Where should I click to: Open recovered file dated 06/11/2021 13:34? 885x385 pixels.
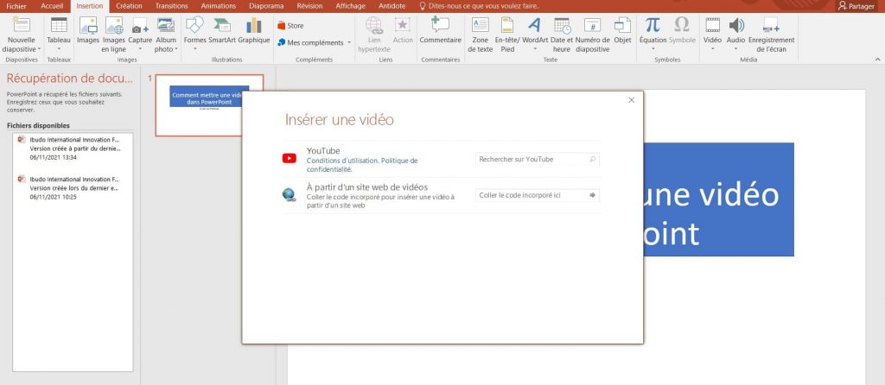click(73, 148)
